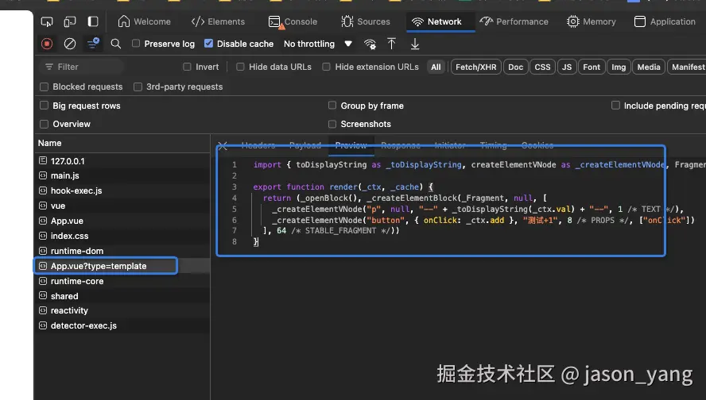Stop recording the network log
This screenshot has width=706, height=400.
tap(47, 44)
